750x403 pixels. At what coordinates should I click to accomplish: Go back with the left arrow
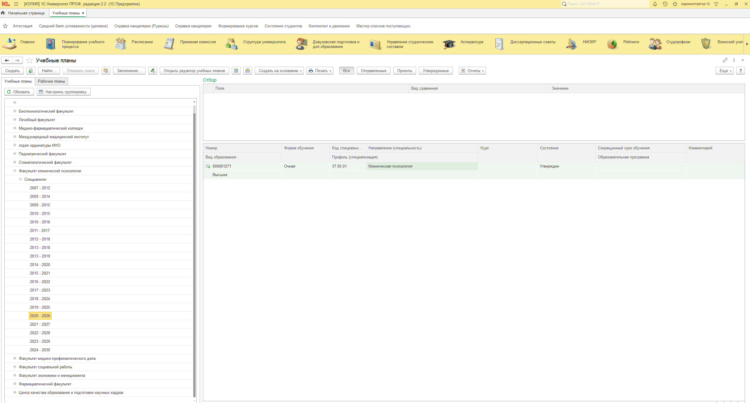coord(7,60)
